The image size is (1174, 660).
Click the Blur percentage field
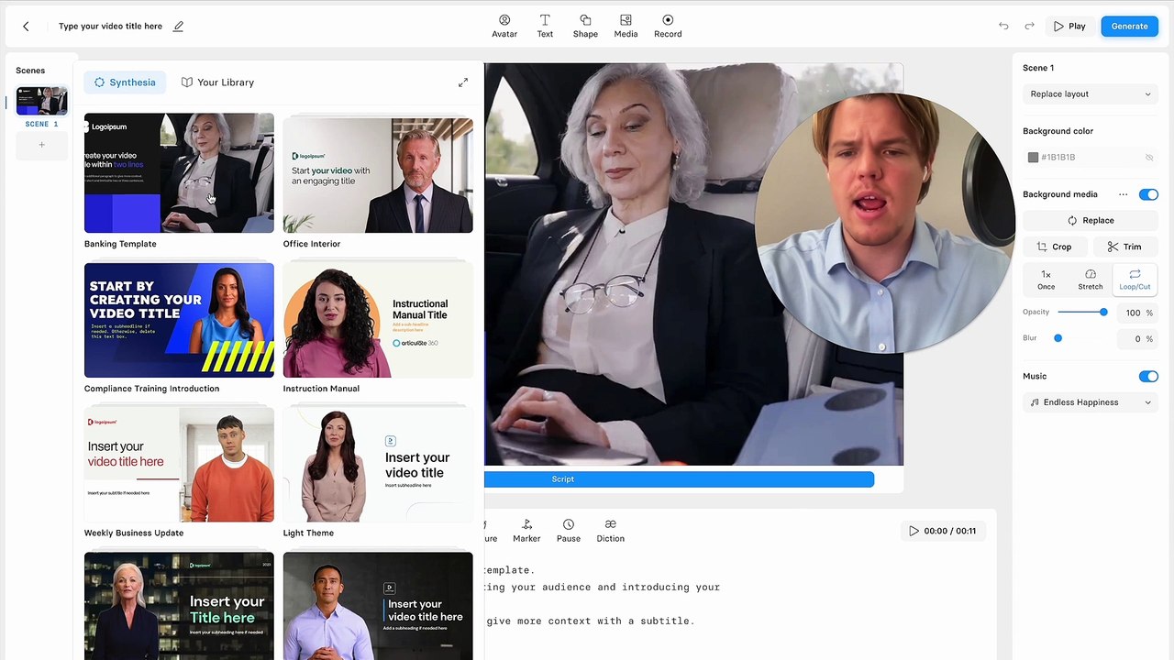pos(1137,338)
